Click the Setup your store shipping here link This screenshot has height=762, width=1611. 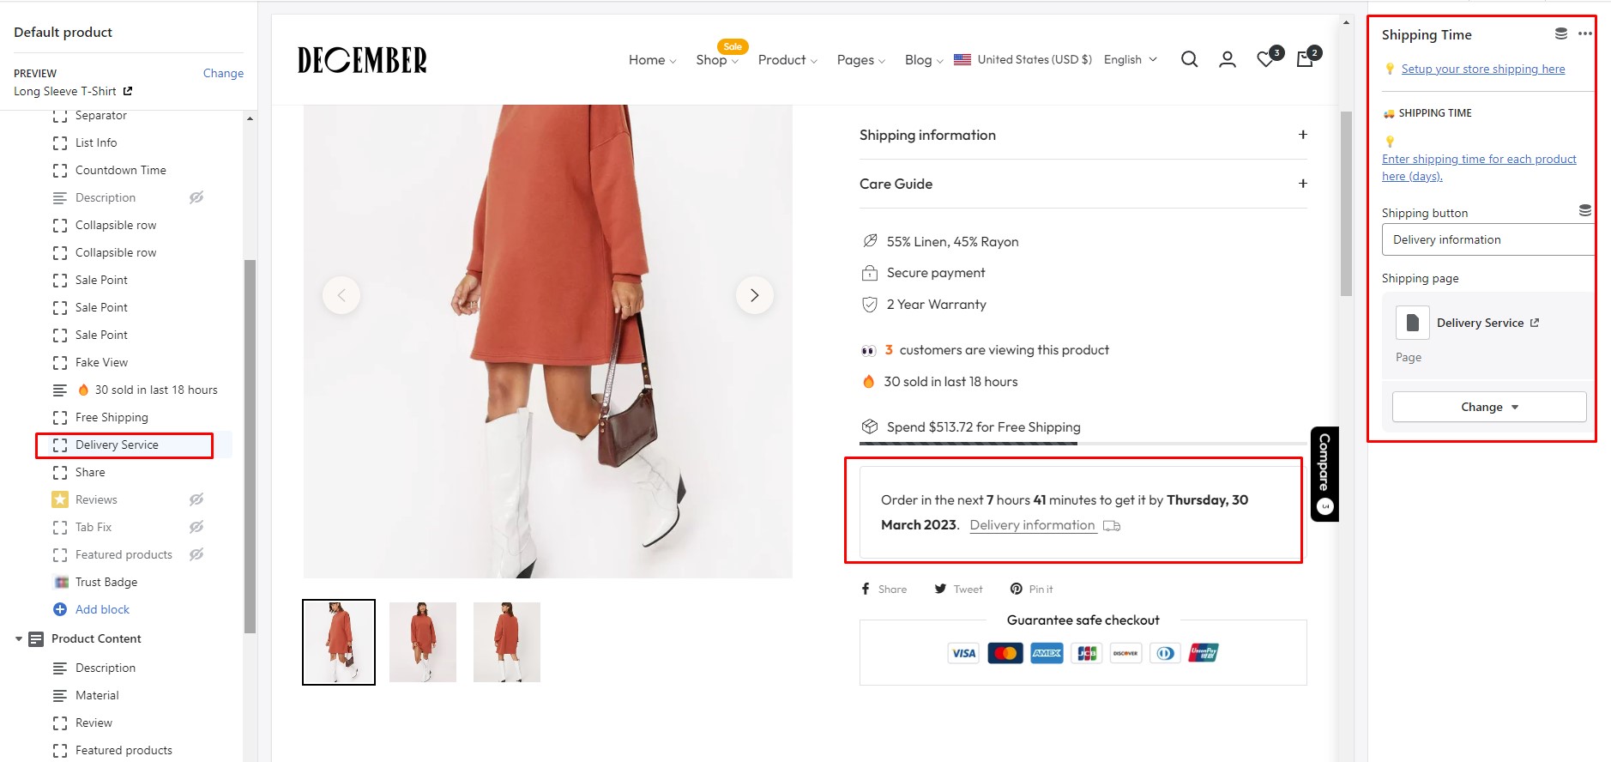1482,69
